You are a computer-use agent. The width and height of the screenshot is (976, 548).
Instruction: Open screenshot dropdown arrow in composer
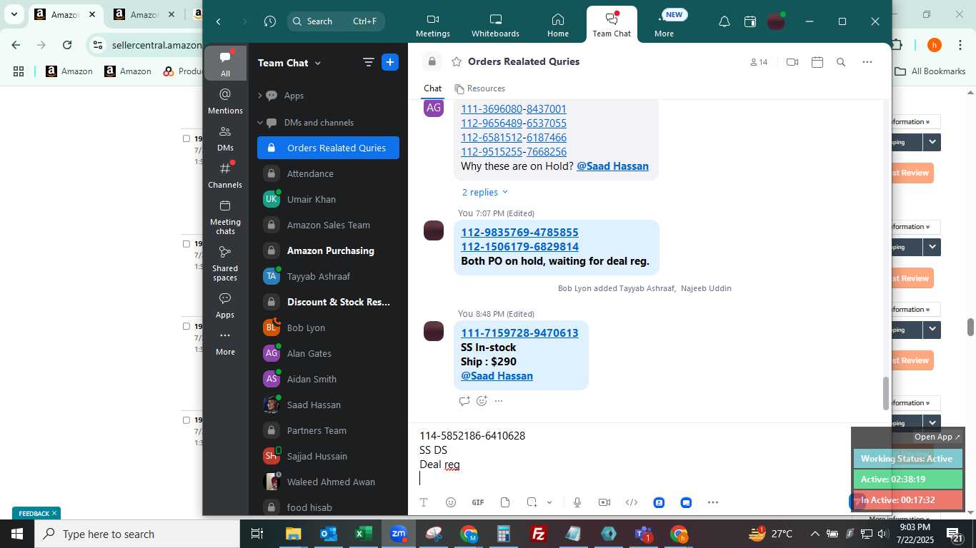pos(549,502)
